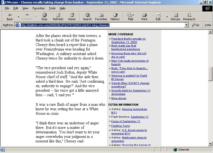Expand the address bar URL dropdown
The width and height of the screenshot is (213, 153).
click(x=187, y=25)
